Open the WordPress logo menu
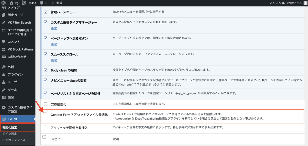Image resolution: width=308 pixels, height=146 pixels. click(x=4, y=3)
